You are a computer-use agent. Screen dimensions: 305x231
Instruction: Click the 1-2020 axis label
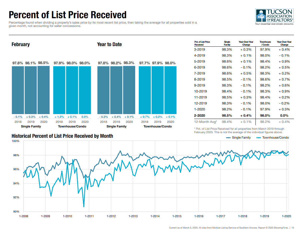coord(286,216)
